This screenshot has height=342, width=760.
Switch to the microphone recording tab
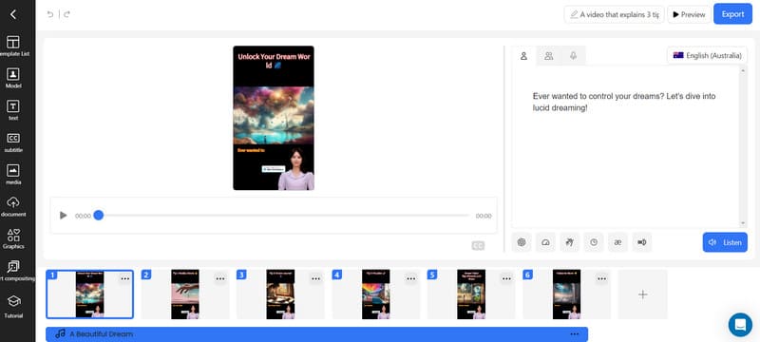pyautogui.click(x=574, y=56)
